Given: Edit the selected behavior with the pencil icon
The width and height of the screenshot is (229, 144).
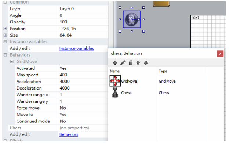Looking at the screenshot, I should point(123,63).
